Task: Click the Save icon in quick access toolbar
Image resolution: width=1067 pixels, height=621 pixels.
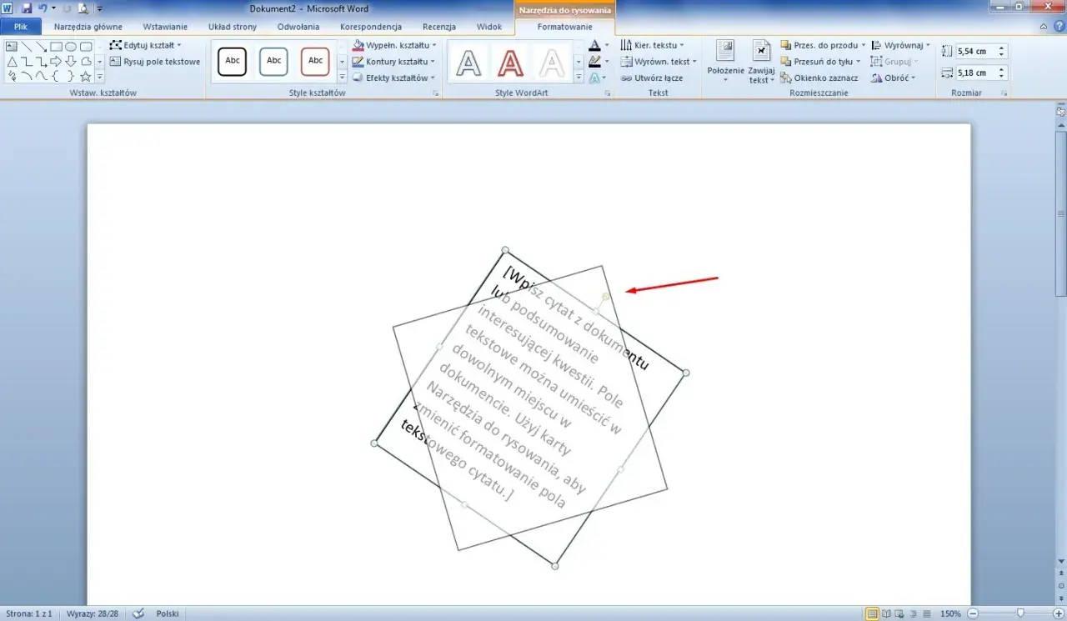Action: [x=26, y=8]
